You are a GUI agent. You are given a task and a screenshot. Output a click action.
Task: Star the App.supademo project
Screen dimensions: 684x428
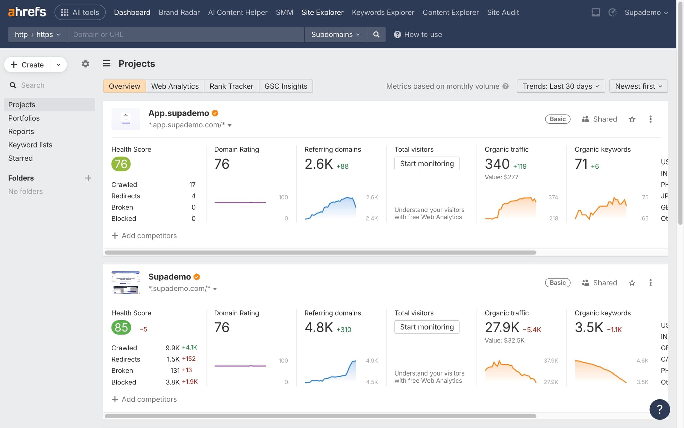pos(632,119)
